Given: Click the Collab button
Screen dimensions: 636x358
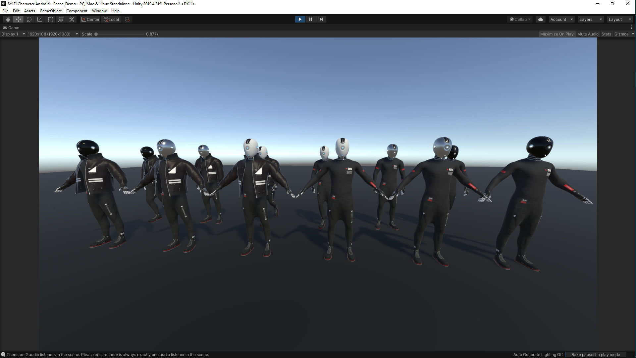Looking at the screenshot, I should pyautogui.click(x=520, y=19).
